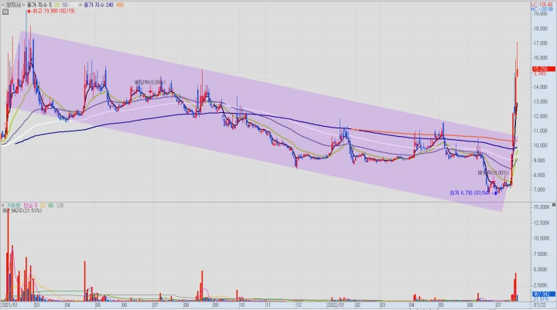
Task: Select the 종가 지수 5 moving average label
Action: 39,5
